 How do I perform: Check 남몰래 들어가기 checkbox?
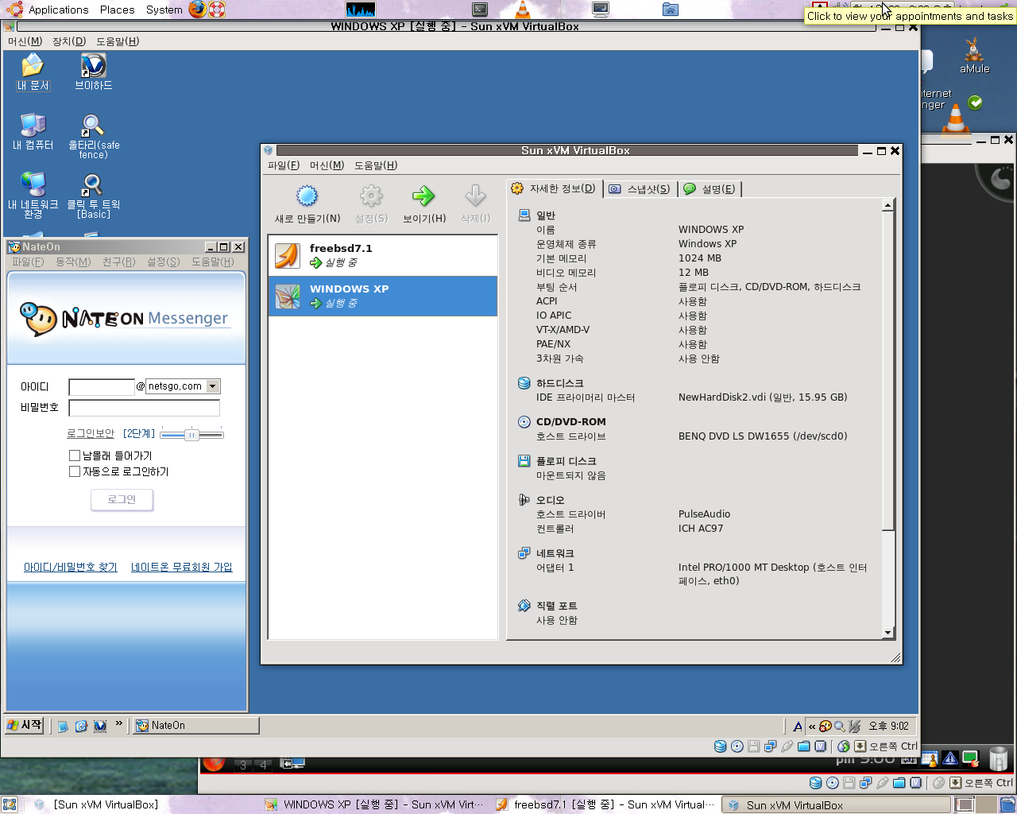pyautogui.click(x=75, y=455)
